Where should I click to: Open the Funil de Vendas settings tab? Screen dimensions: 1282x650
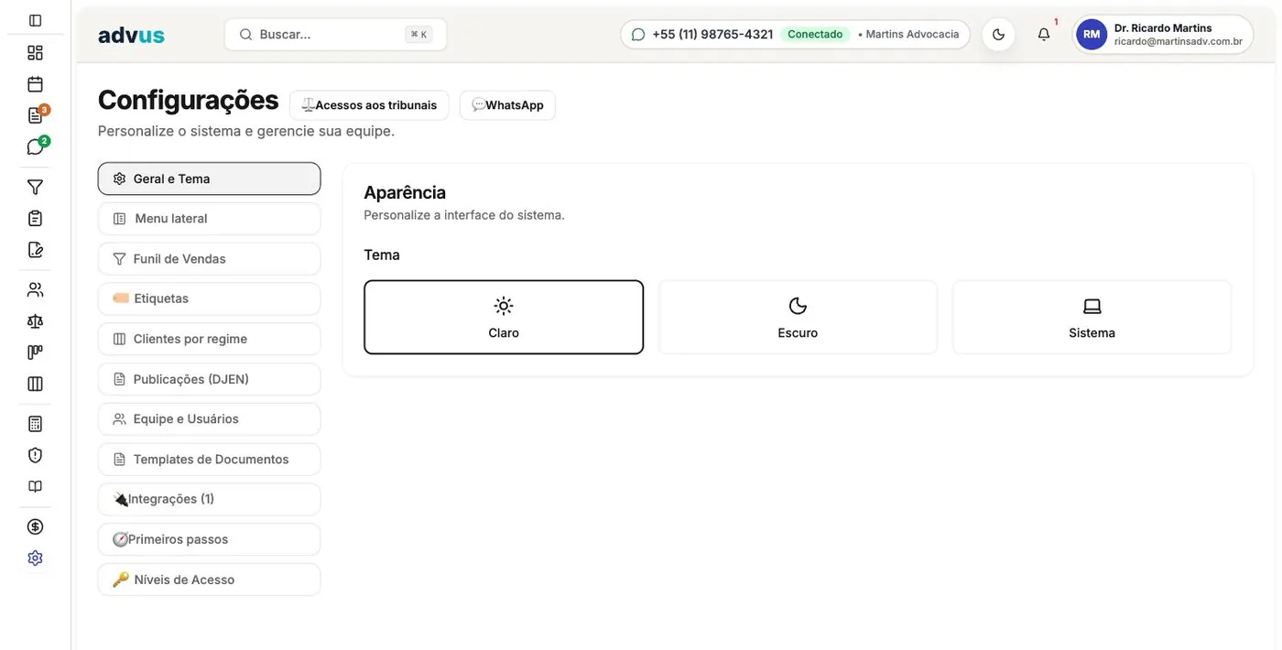pyautogui.click(x=209, y=259)
